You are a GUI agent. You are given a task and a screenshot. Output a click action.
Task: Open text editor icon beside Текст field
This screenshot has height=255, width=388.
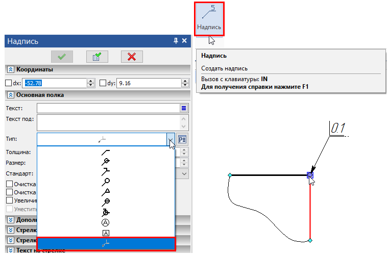point(184,108)
